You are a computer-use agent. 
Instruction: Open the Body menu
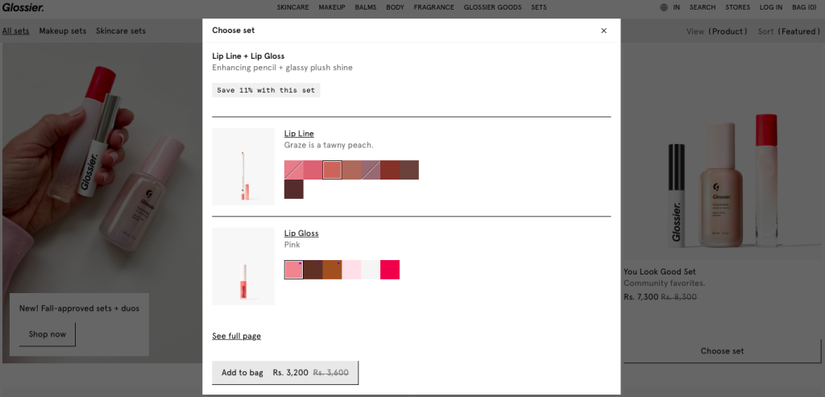tap(395, 7)
